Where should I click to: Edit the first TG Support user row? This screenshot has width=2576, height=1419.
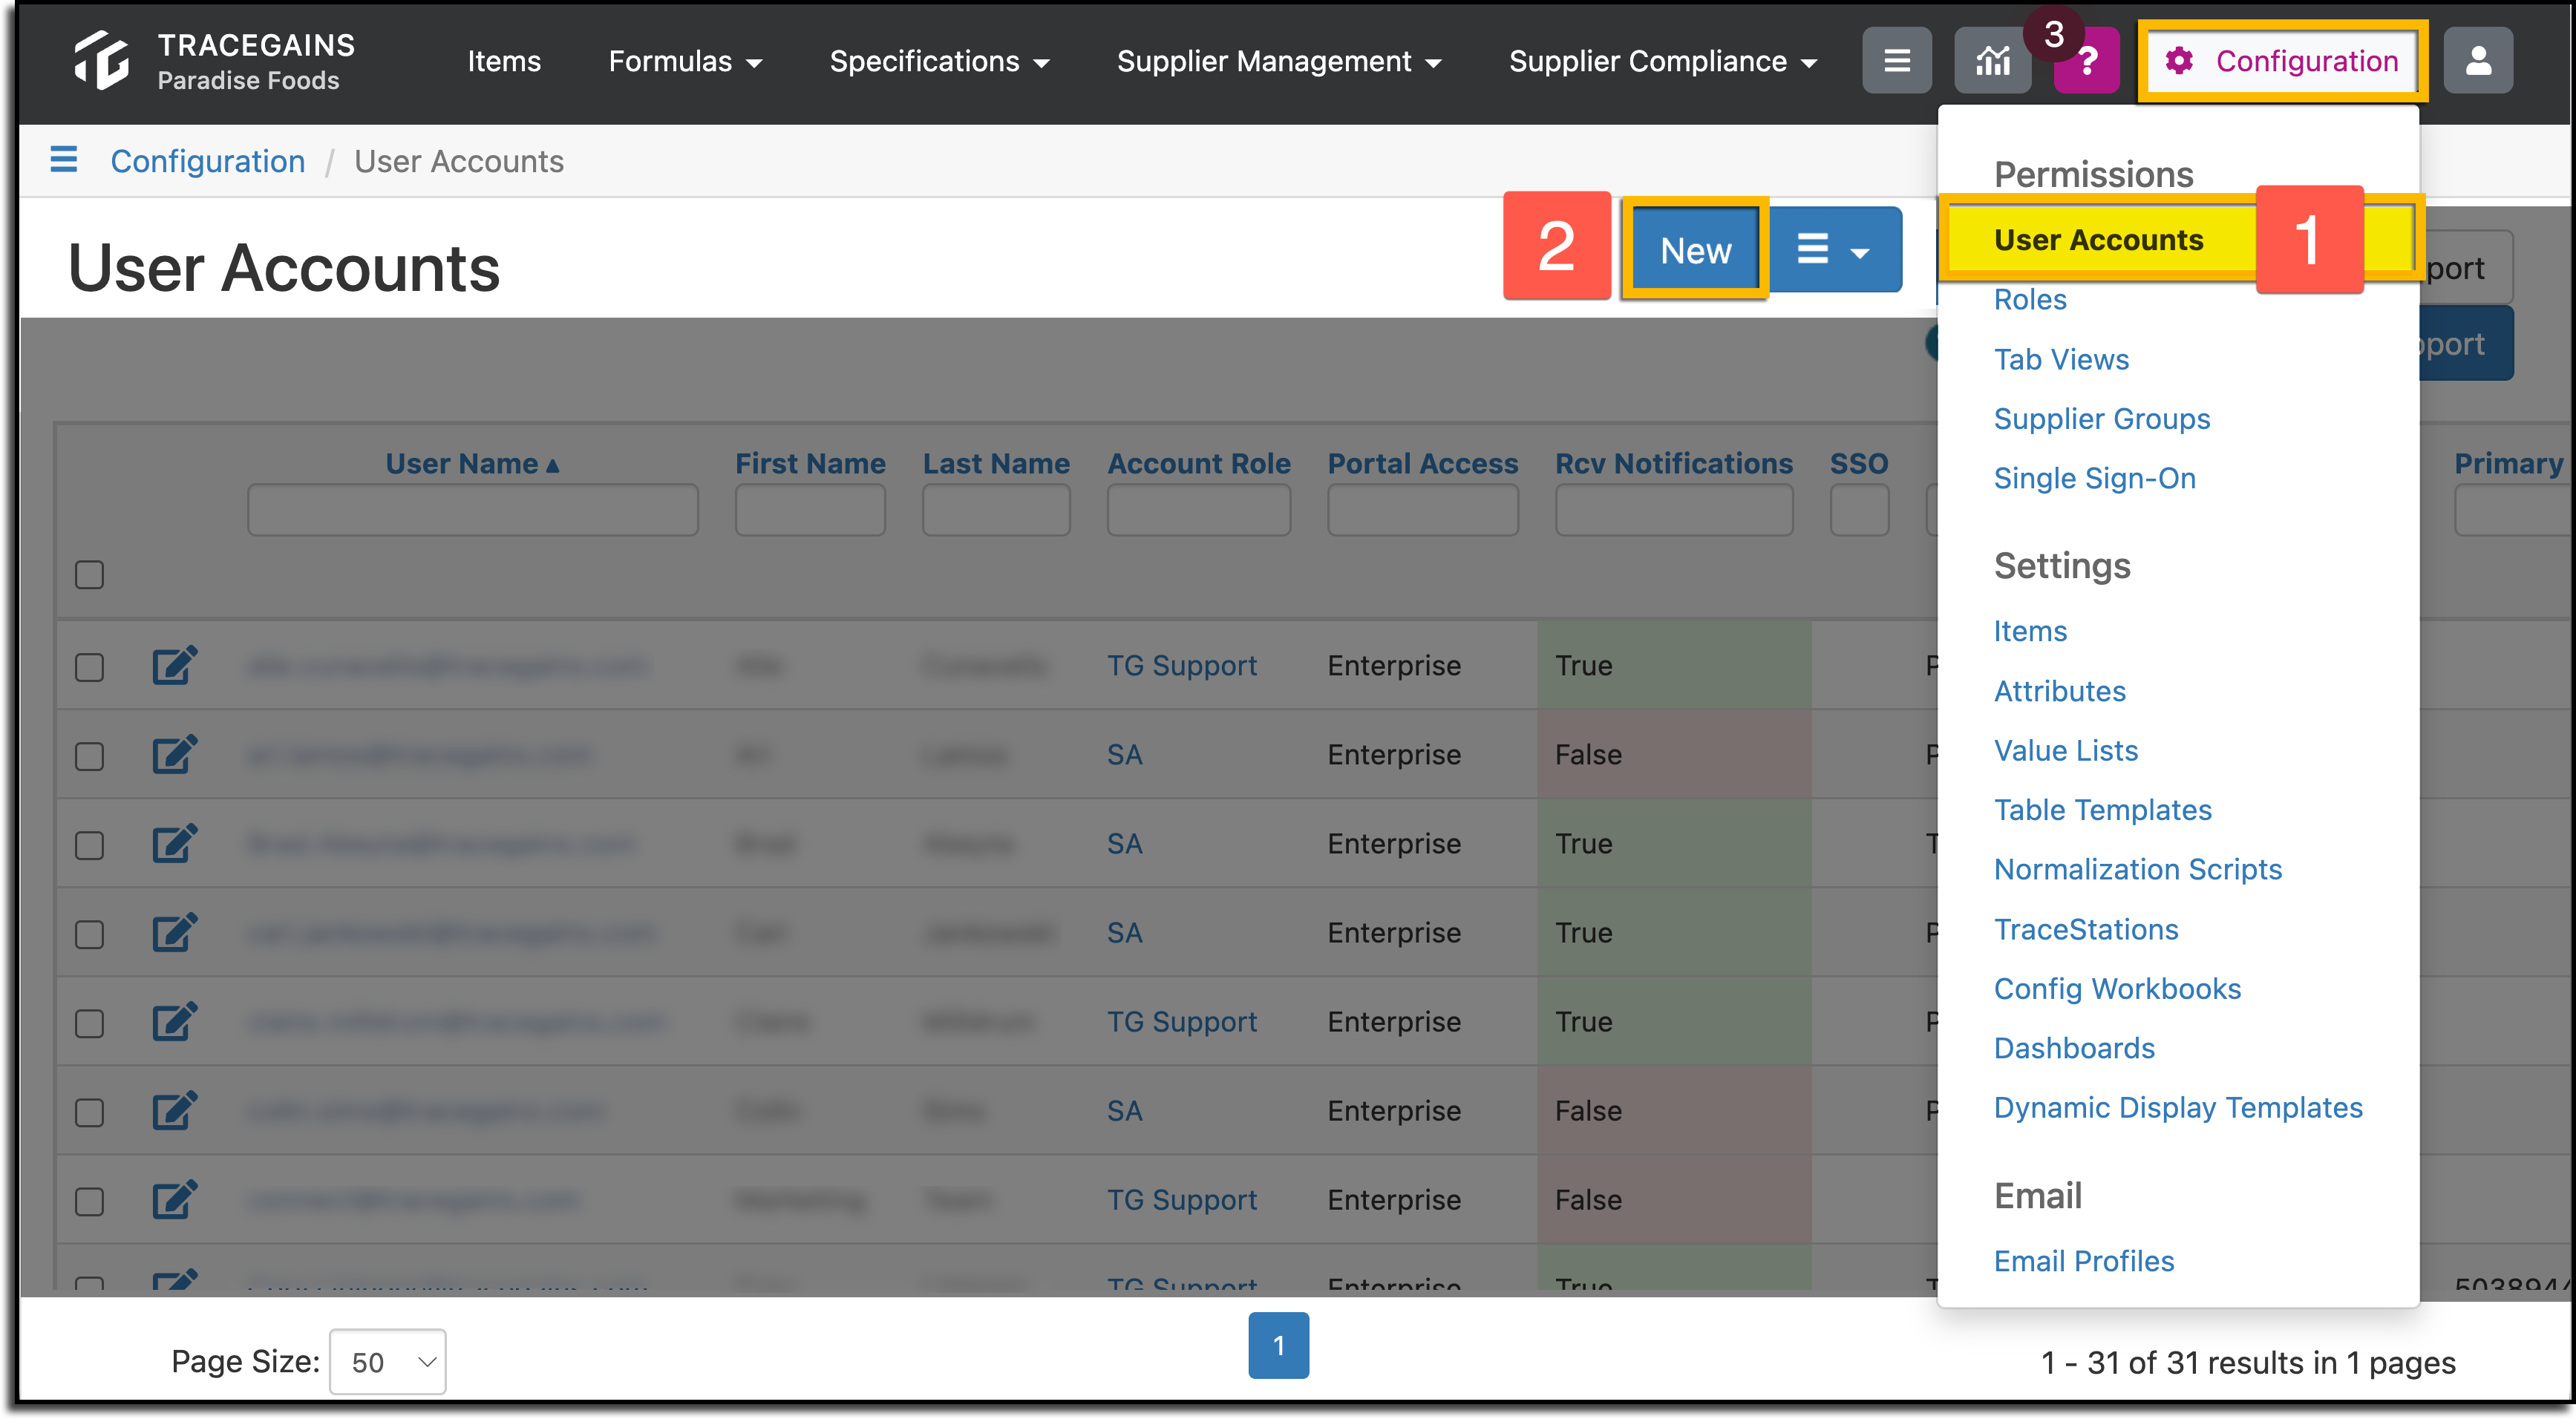coord(174,665)
